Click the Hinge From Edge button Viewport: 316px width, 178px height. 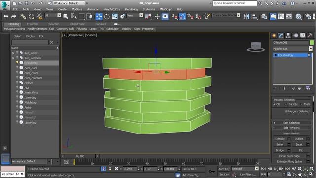[x=289, y=156]
